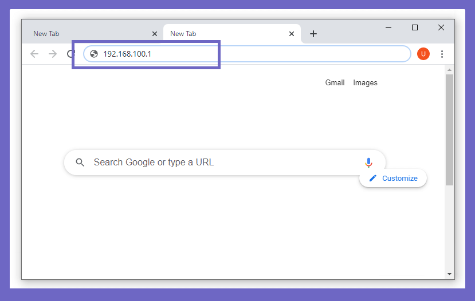Open the orange U profile avatar
This screenshot has height=301, width=475.
[x=423, y=54]
